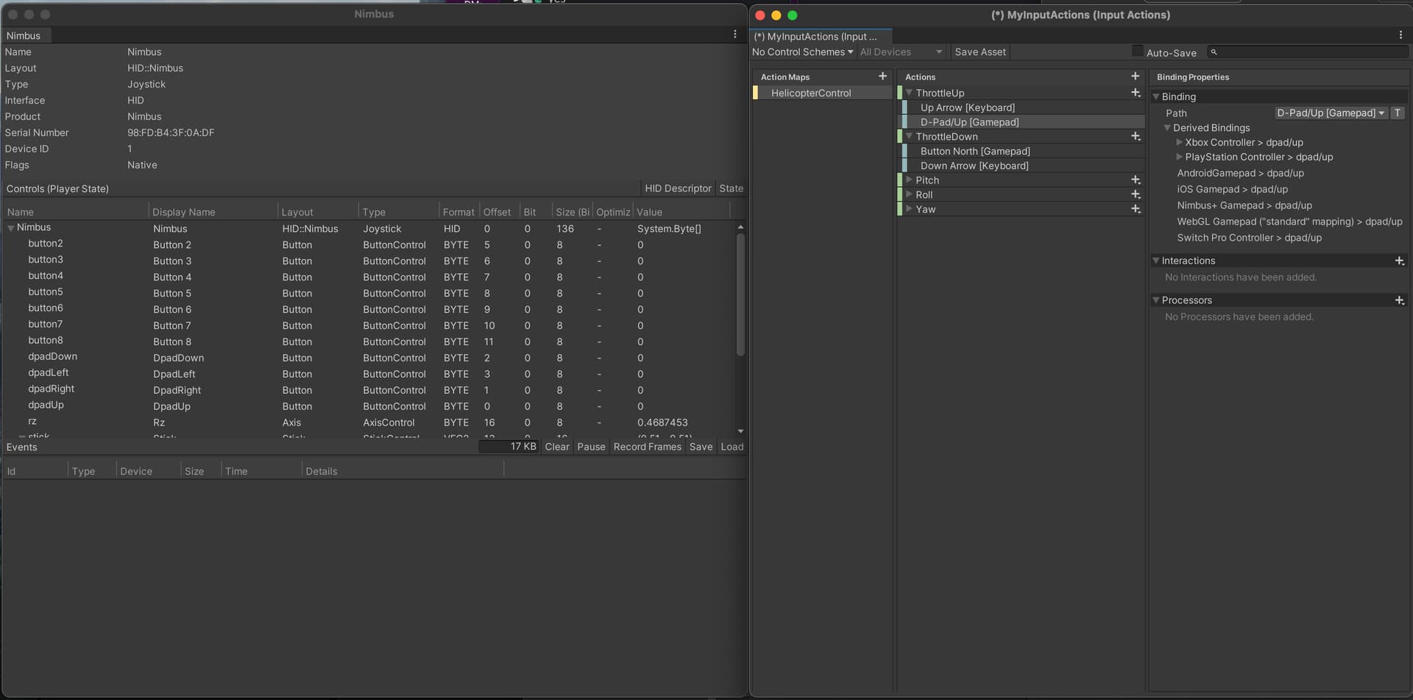Viewport: 1413px width, 700px height.
Task: Add a Processor in Binding Properties
Action: point(1400,300)
